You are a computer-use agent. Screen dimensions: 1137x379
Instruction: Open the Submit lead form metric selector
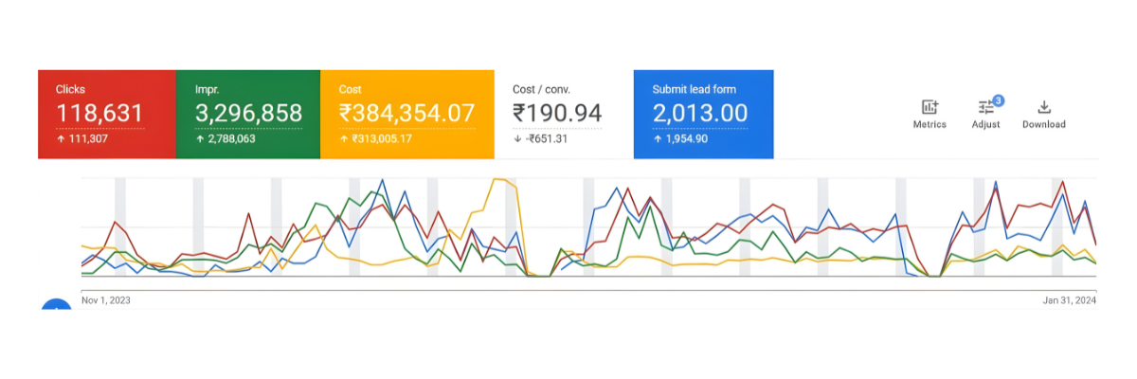(694, 89)
